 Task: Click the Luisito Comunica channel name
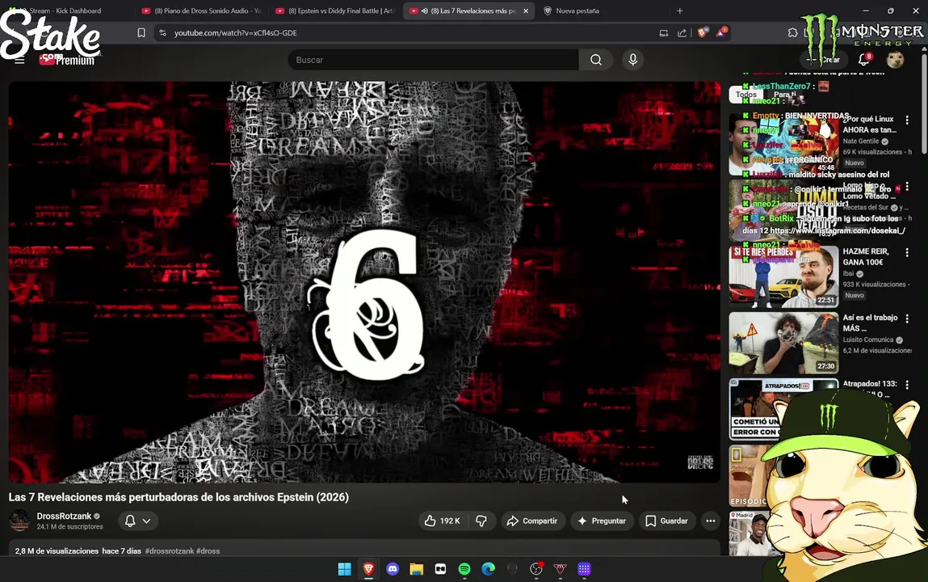868,339
